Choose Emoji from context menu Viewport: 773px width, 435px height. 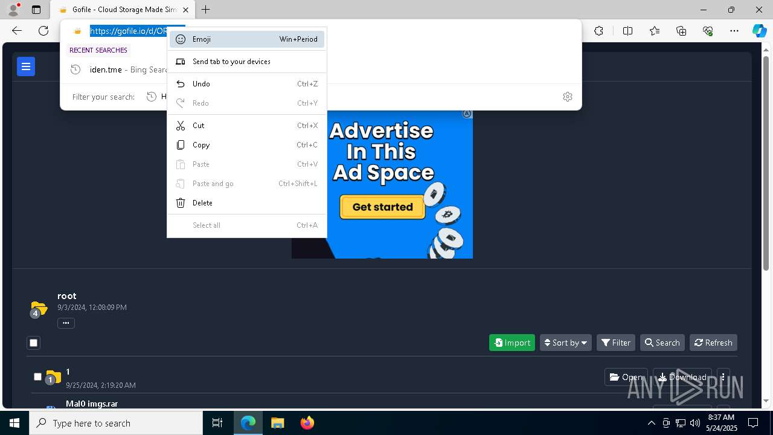tap(247, 39)
